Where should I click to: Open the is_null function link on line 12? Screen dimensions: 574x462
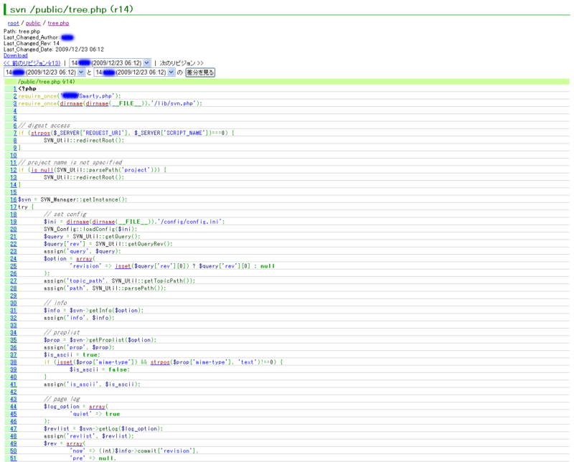(42, 170)
